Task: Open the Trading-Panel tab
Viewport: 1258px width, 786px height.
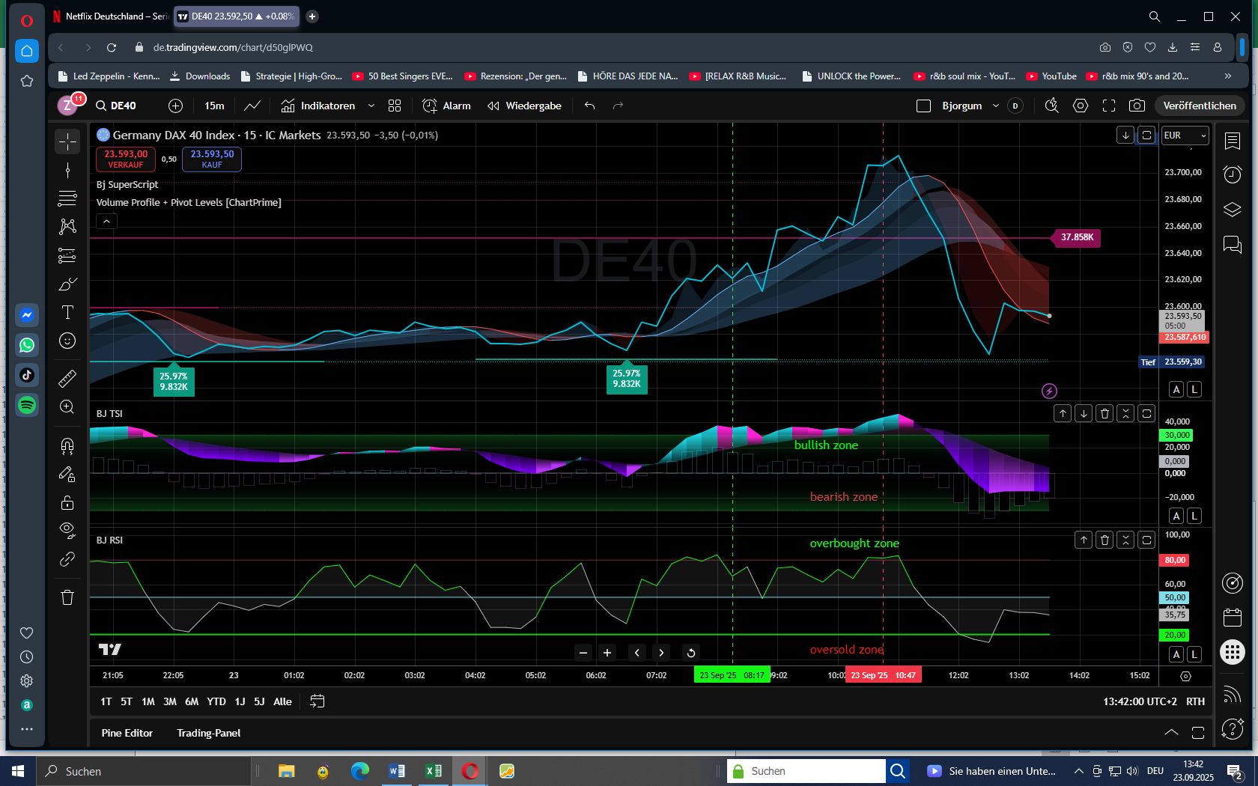Action: coord(208,733)
